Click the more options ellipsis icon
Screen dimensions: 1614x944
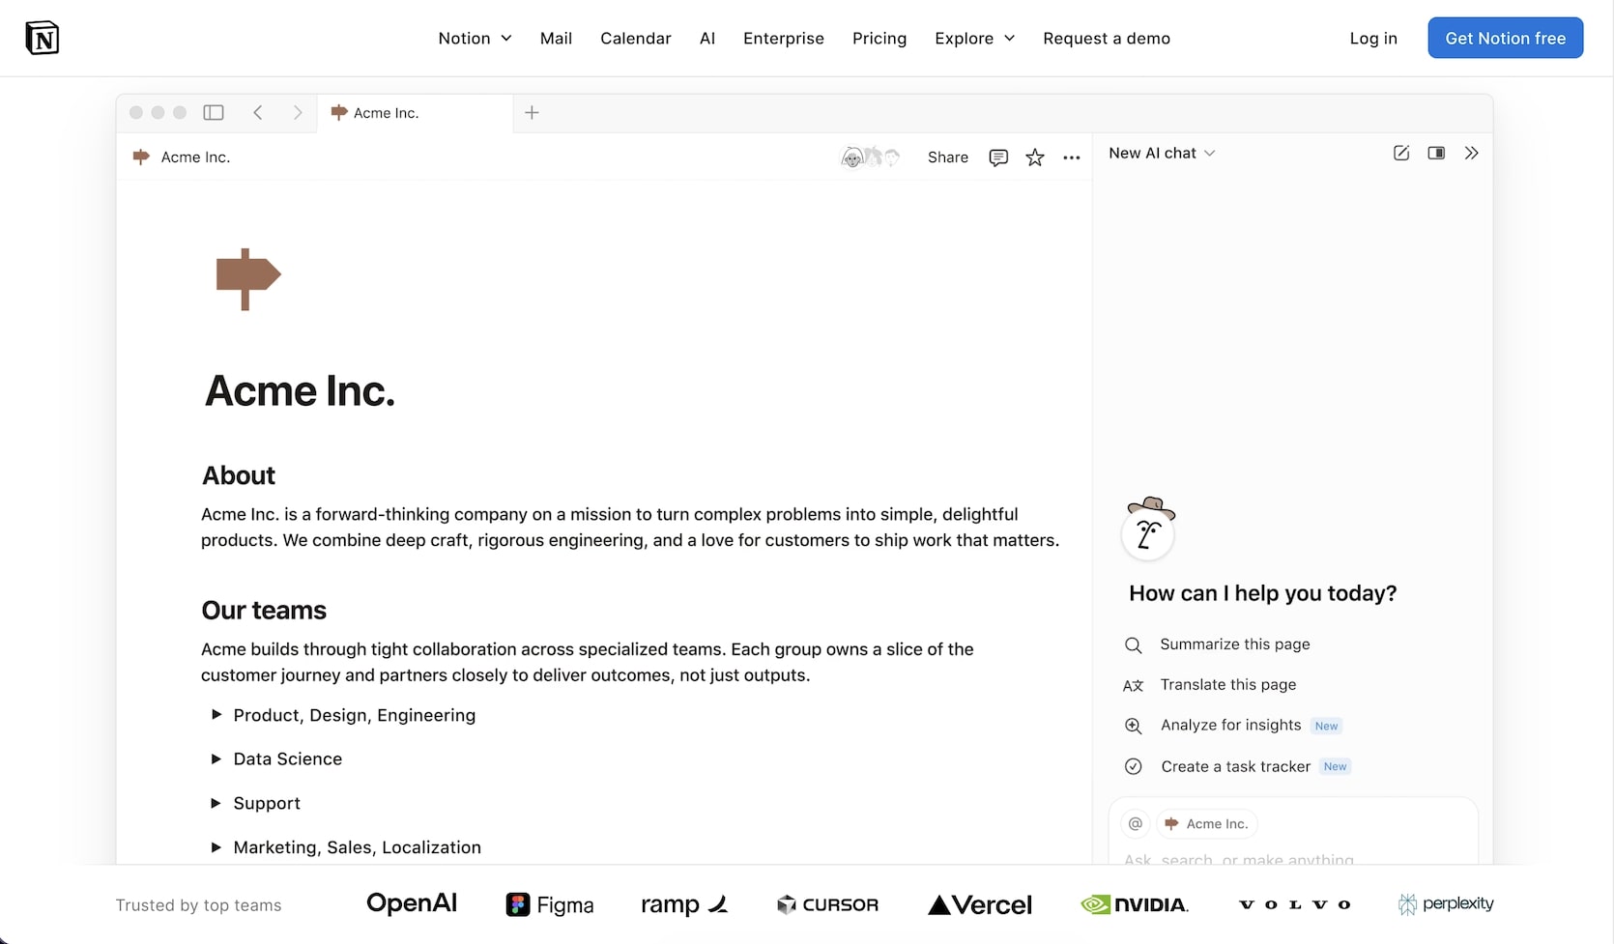click(1071, 157)
